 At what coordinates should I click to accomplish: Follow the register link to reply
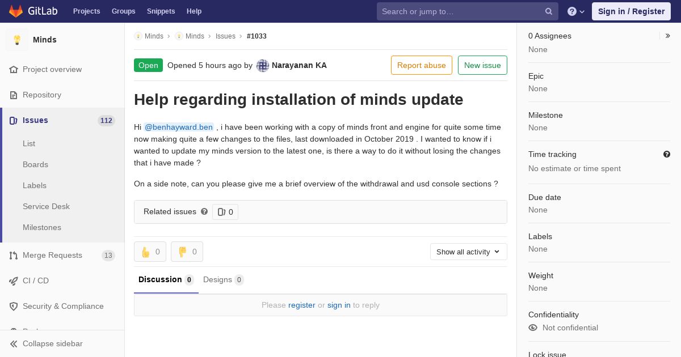[x=302, y=305]
